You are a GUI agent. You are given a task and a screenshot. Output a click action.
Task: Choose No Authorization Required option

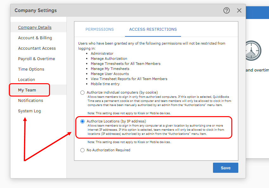click(x=83, y=150)
